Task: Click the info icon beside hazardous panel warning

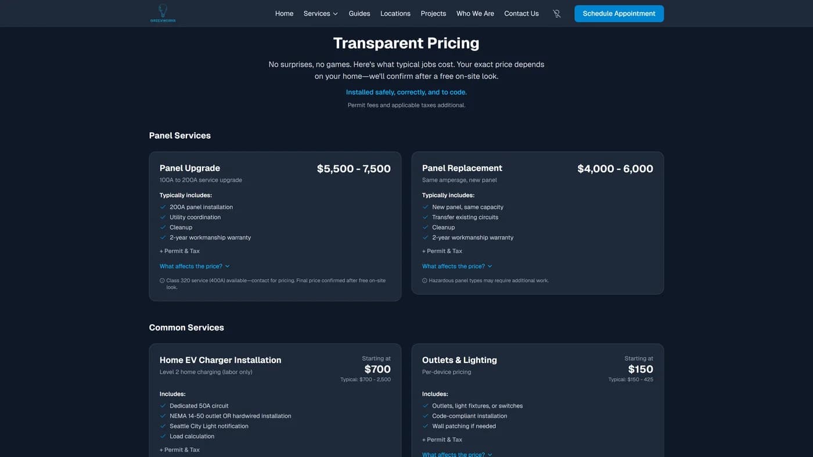Action: pos(425,280)
